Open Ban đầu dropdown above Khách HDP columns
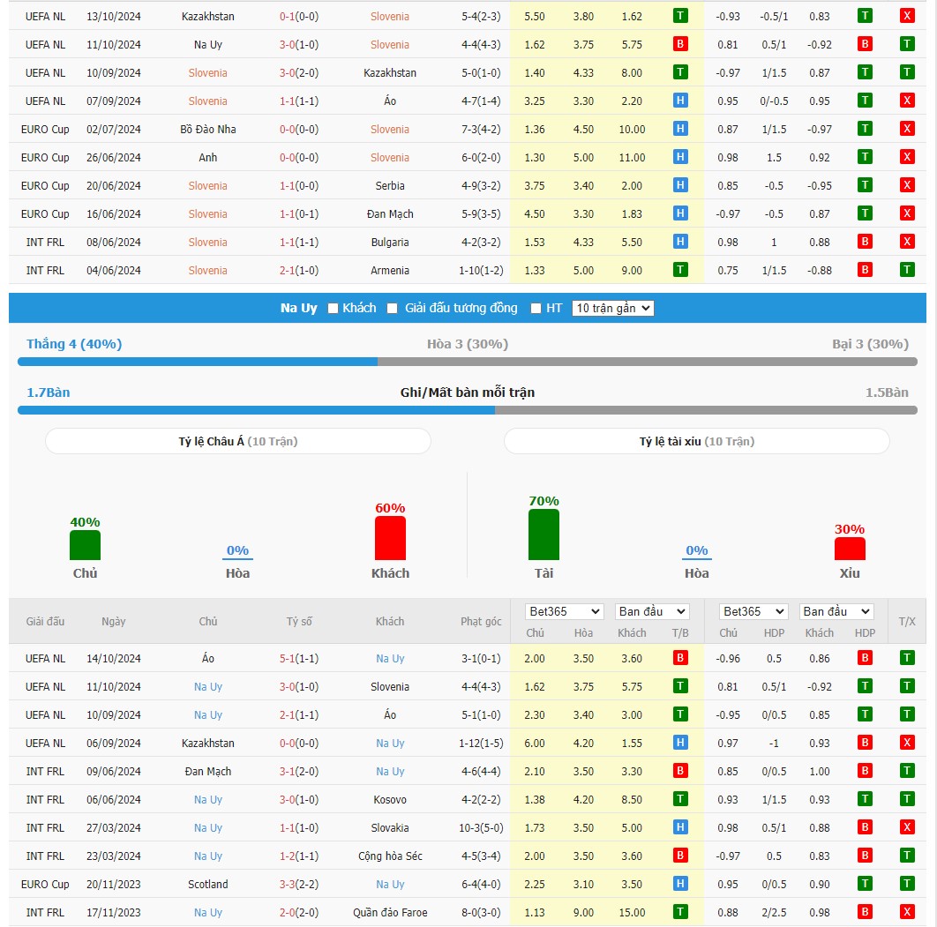The image size is (937, 927). pos(836,611)
